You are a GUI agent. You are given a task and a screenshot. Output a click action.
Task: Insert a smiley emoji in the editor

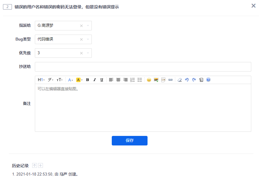click(x=149, y=80)
